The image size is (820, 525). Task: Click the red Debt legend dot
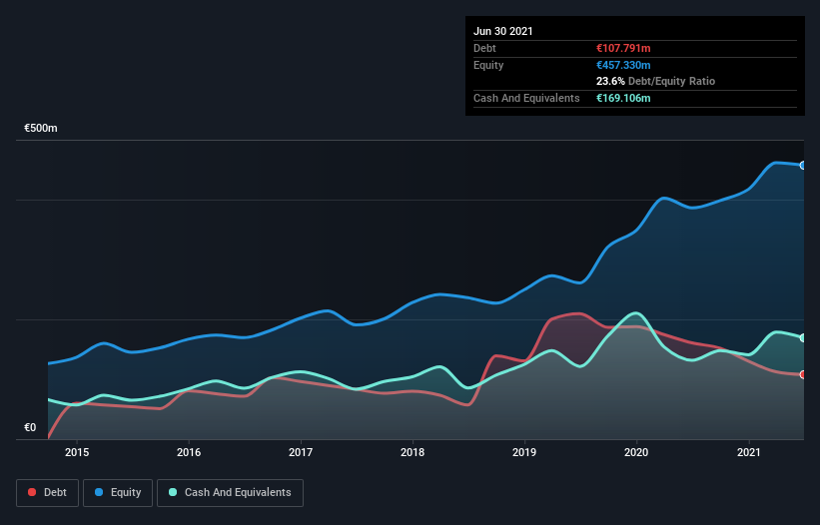(x=32, y=492)
